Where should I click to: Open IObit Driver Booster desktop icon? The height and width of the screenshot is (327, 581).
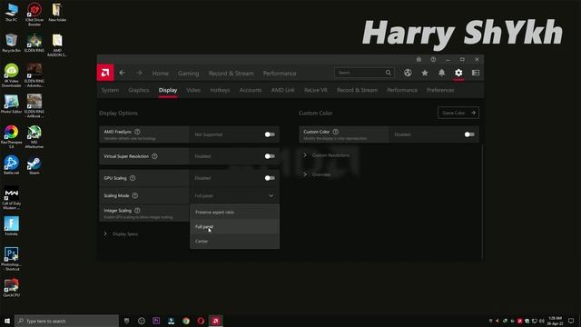click(34, 15)
